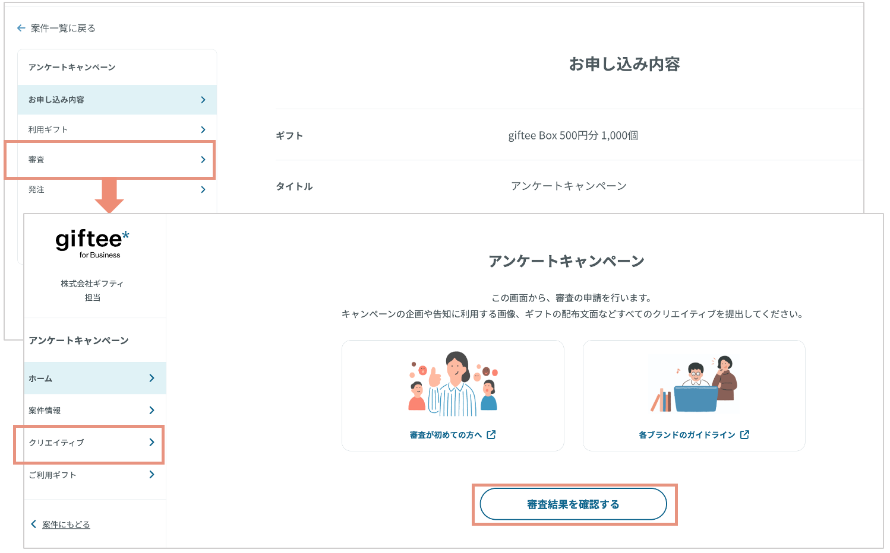Expand the お申し込み内容 chevron arrow

click(203, 100)
